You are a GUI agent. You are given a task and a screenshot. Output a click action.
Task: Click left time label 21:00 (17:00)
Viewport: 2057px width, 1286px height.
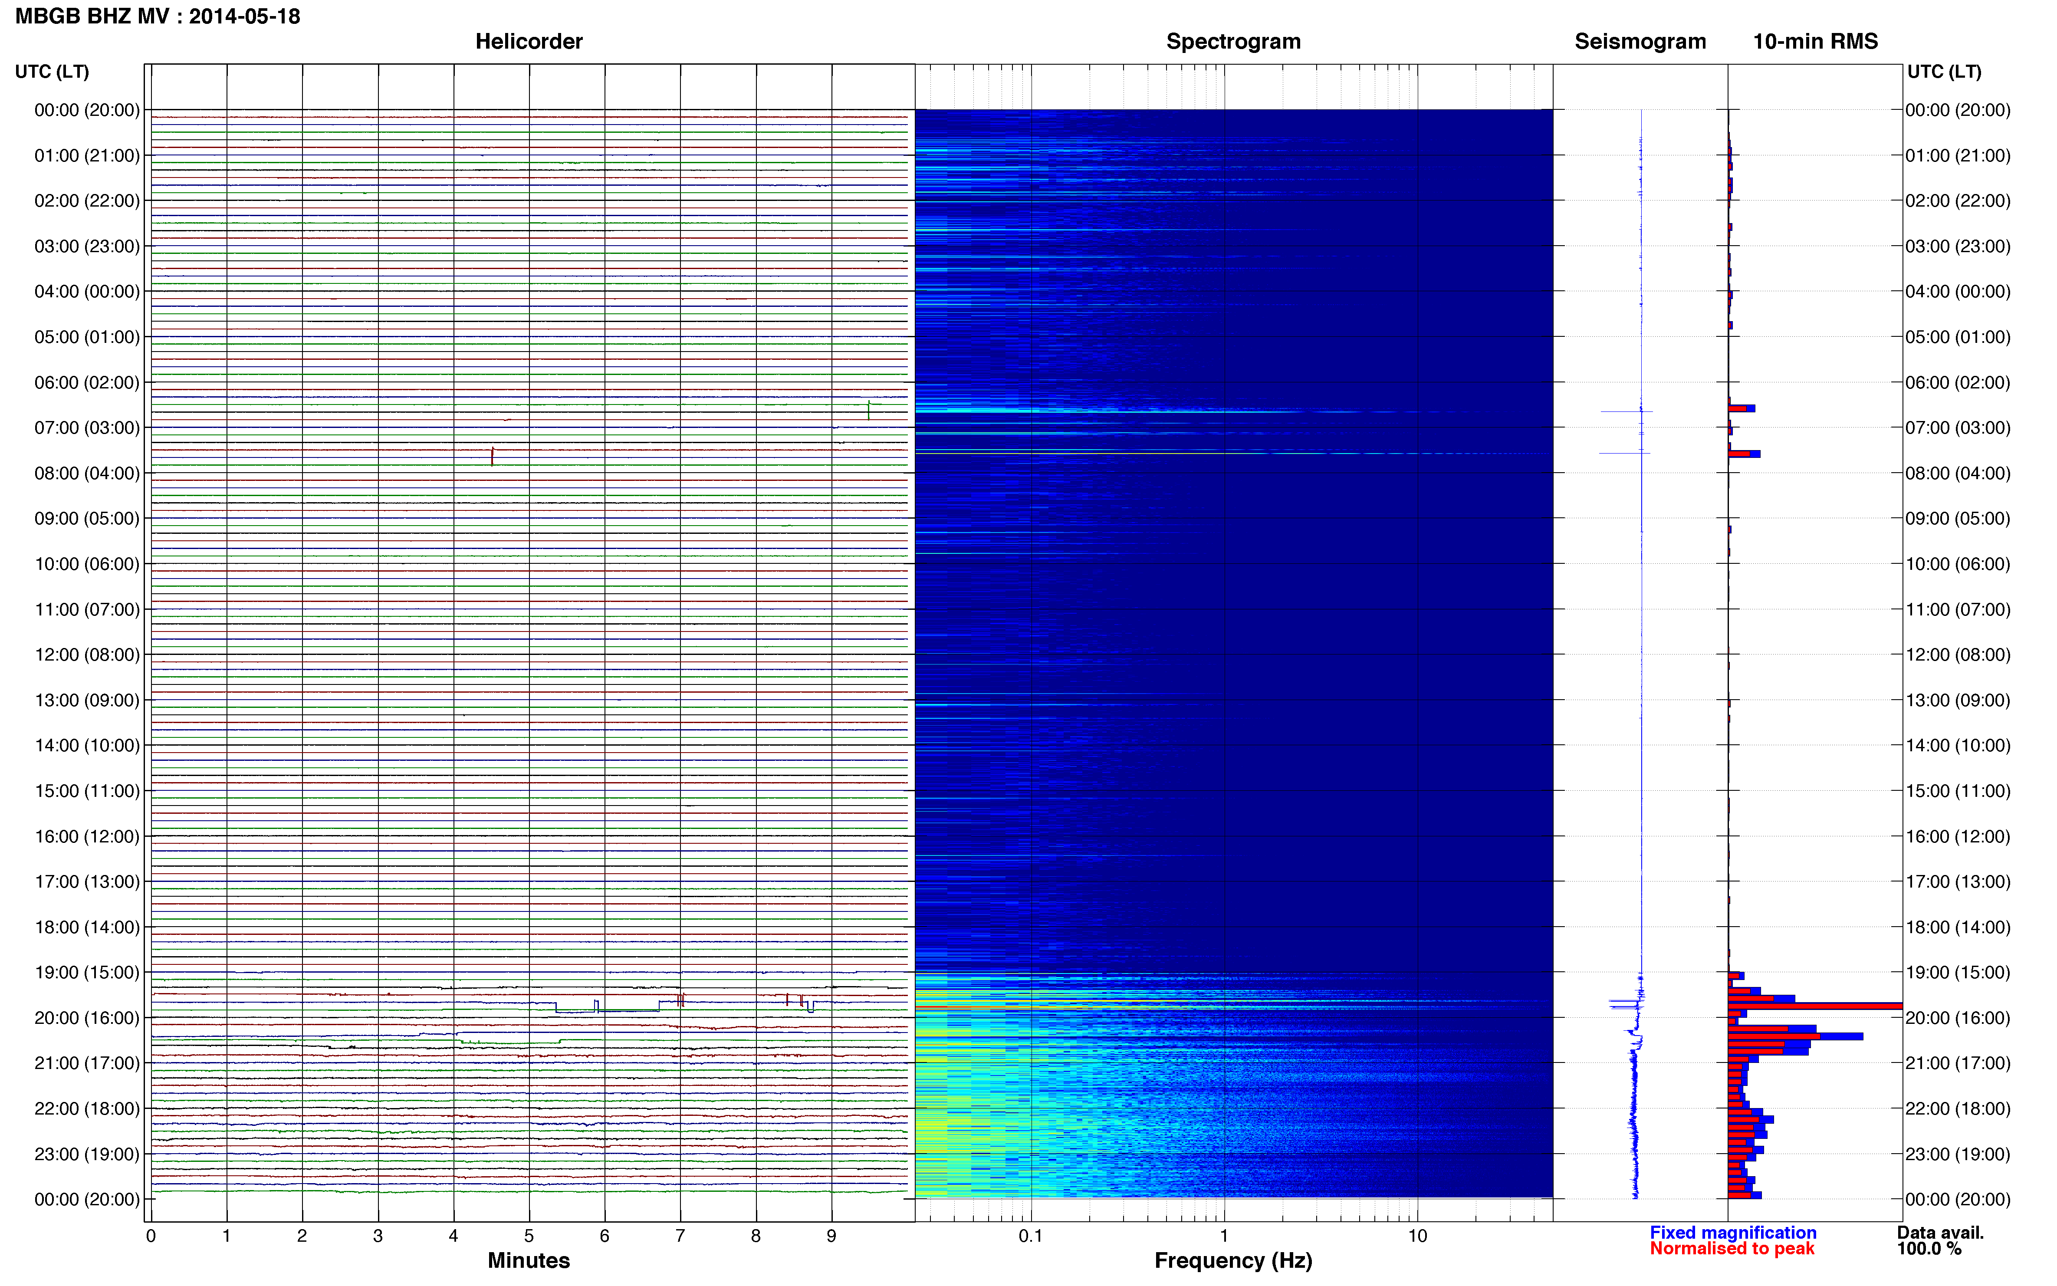point(87,1063)
